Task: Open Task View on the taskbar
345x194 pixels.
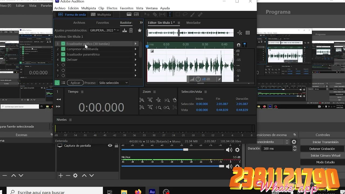Action: tap(110, 192)
